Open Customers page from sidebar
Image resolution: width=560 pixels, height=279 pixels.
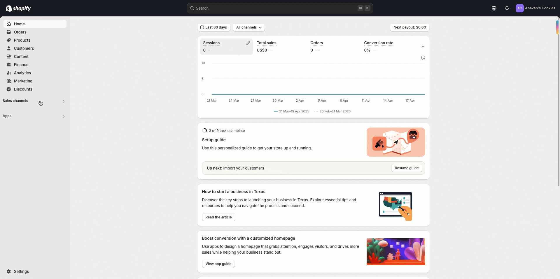click(x=35, y=48)
